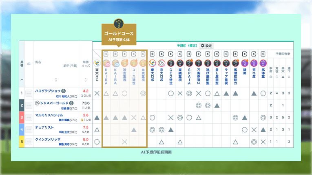This screenshot has width=312, height=175.
Task: Click the ゴールドコース AI予想家4体 banner
Action: 119,35
